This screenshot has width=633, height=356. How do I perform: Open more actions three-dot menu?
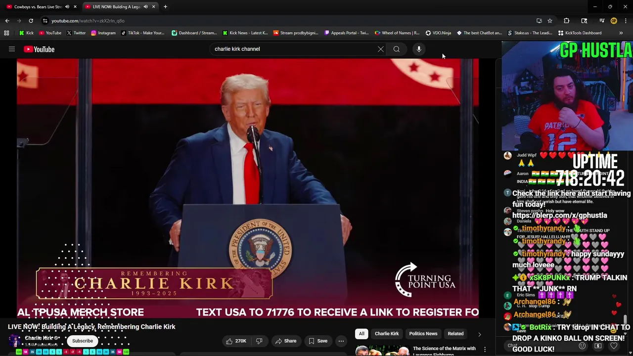(x=341, y=341)
